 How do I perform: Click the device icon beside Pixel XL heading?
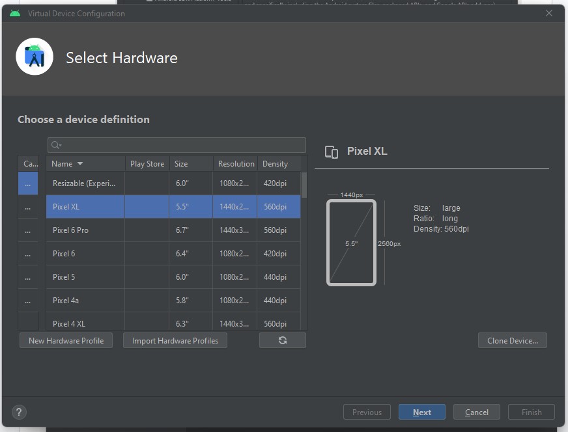(x=332, y=152)
